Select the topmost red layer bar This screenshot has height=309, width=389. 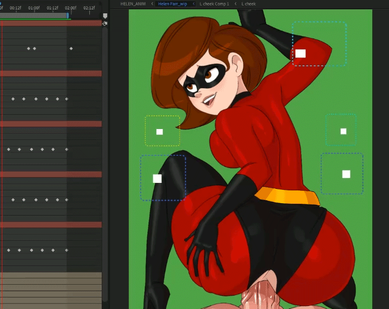[x=51, y=23]
